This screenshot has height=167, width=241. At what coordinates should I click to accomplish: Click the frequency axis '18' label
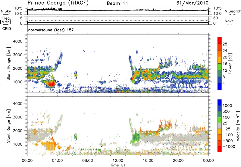pyautogui.click(x=20, y=18)
